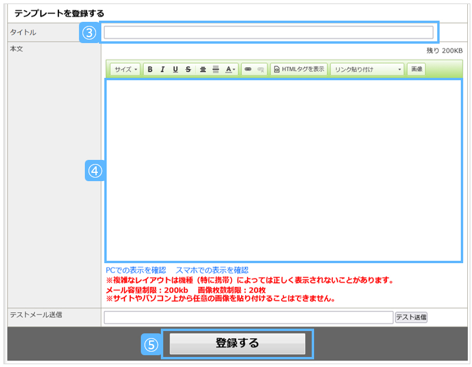Expand the リンク貼り付け dropdown
Image resolution: width=472 pixels, height=367 pixels.
click(367, 70)
